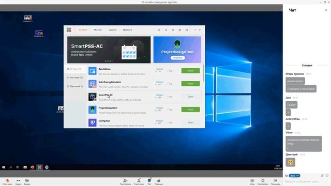Switch to the All Tools tab
331x186 pixels.
click(83, 30)
